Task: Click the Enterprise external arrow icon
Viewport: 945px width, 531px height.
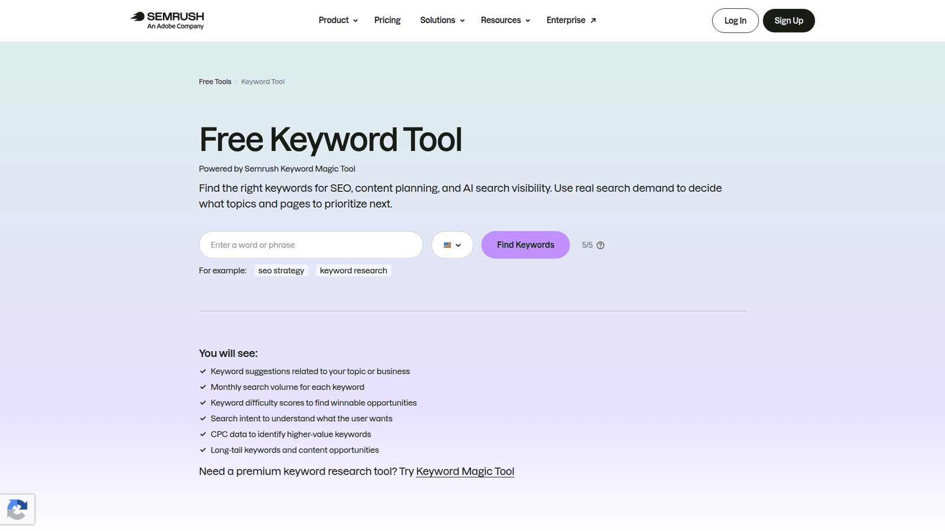Action: (593, 21)
